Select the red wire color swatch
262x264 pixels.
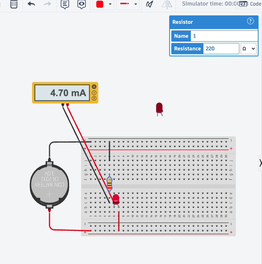pos(100,4)
